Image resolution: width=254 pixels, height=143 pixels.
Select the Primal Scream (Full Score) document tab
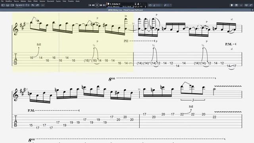click(x=125, y=10)
